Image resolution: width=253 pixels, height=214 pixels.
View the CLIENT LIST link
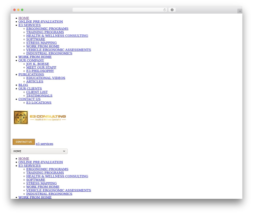[37, 92]
